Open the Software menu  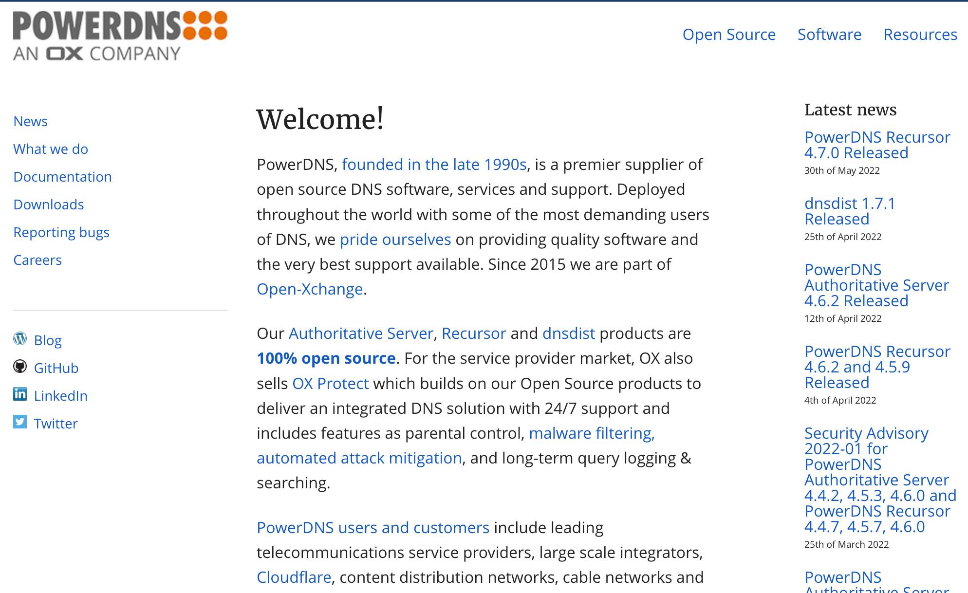pos(829,35)
